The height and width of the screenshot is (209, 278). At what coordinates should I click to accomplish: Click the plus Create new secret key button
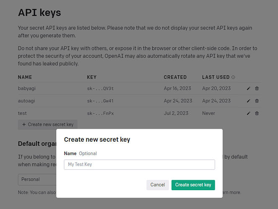48,125
